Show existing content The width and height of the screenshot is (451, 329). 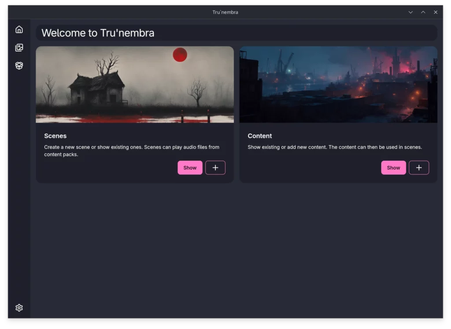(x=393, y=168)
